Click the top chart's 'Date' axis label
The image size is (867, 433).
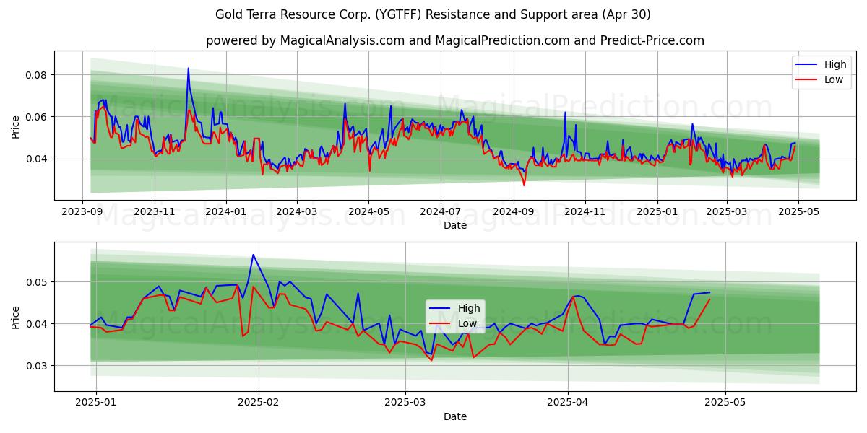point(455,225)
